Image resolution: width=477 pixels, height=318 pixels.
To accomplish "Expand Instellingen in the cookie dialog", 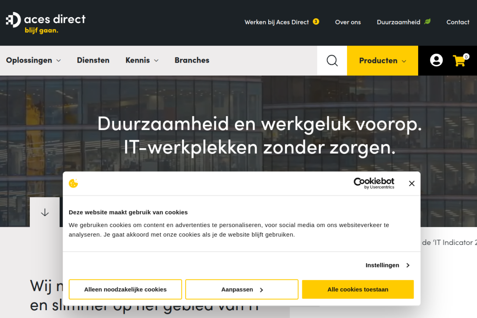I will 387,265.
